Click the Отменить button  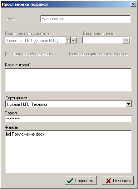(x=118, y=180)
